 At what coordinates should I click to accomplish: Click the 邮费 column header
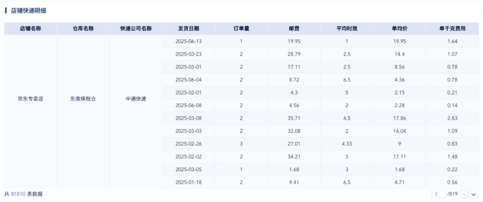click(294, 29)
